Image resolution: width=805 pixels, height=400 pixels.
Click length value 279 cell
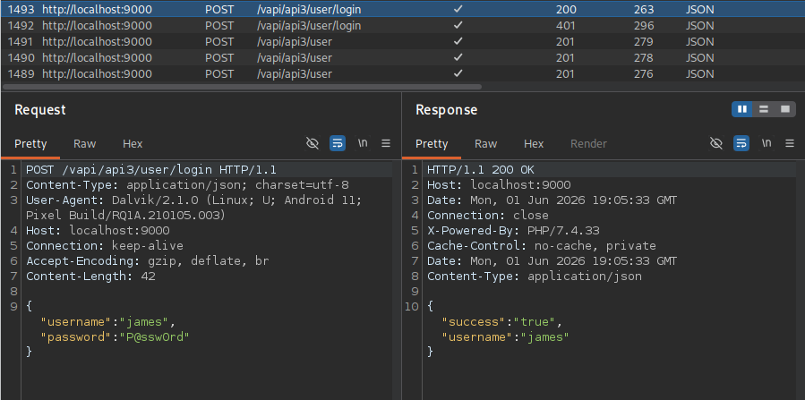pyautogui.click(x=643, y=41)
